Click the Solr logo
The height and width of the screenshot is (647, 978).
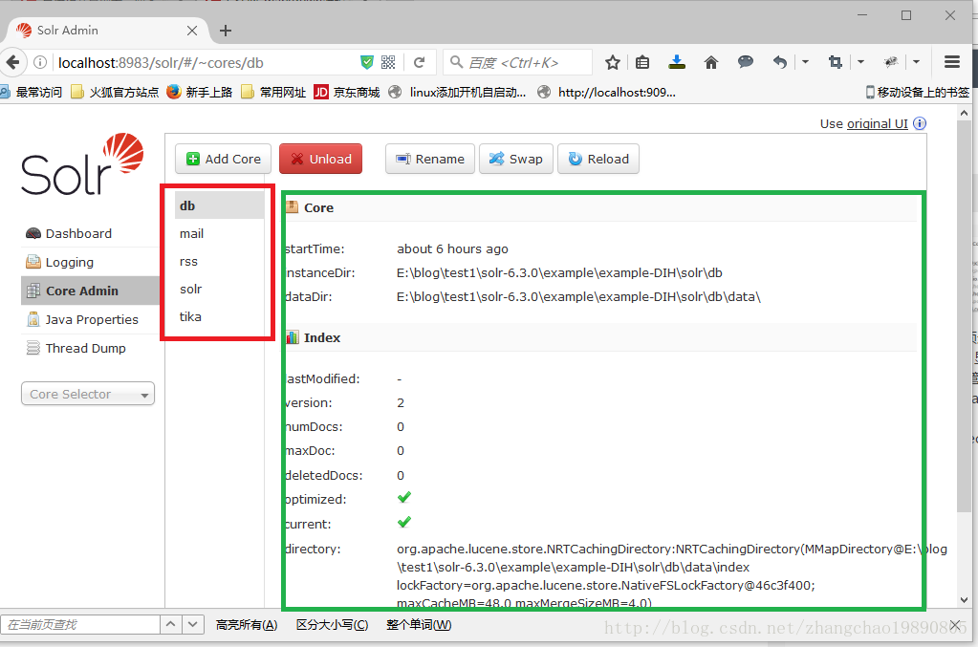click(82, 164)
